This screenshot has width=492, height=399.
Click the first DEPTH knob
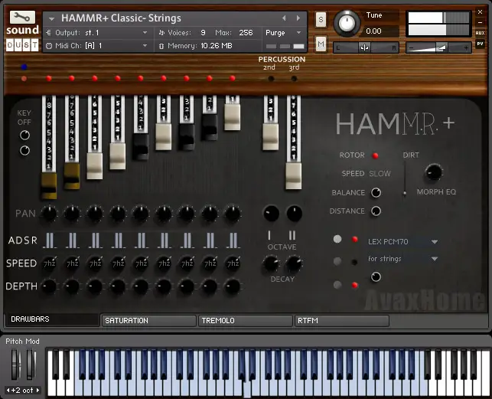tap(49, 286)
